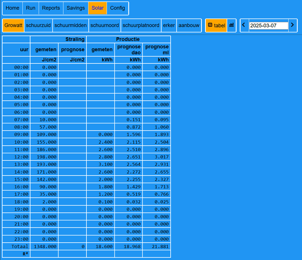Select the aanbouw solar tab

click(189, 25)
